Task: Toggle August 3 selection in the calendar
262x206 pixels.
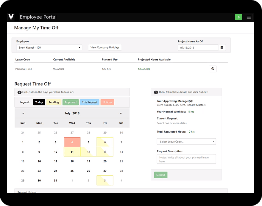Action: [x=105, y=180]
